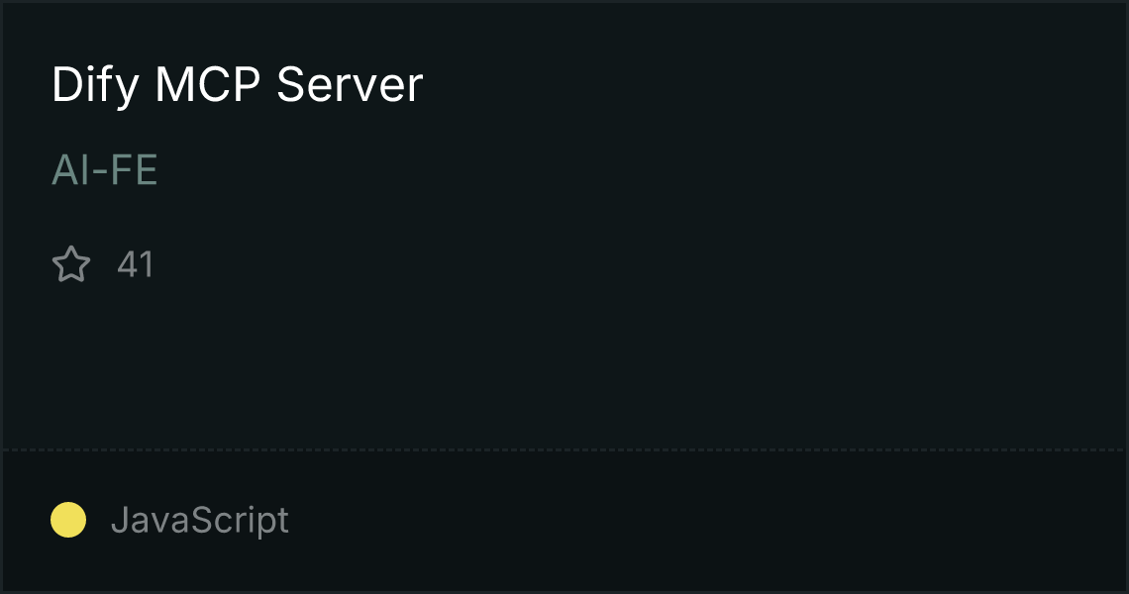Click the letter J in JavaScript
Image resolution: width=1129 pixels, height=594 pixels.
(120, 520)
